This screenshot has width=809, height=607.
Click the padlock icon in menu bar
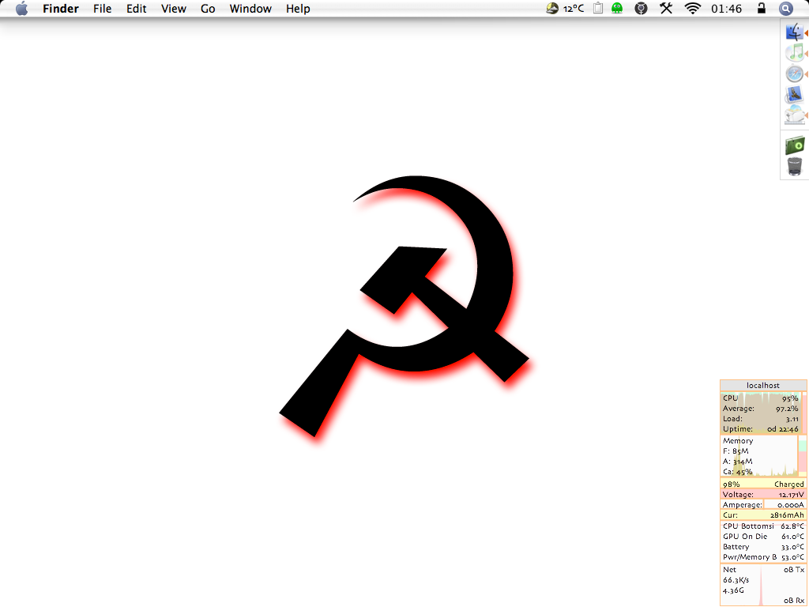(x=761, y=8)
